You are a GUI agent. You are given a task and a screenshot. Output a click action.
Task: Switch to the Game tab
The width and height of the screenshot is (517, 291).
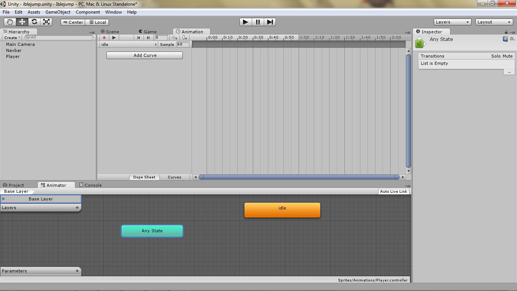[x=148, y=32]
